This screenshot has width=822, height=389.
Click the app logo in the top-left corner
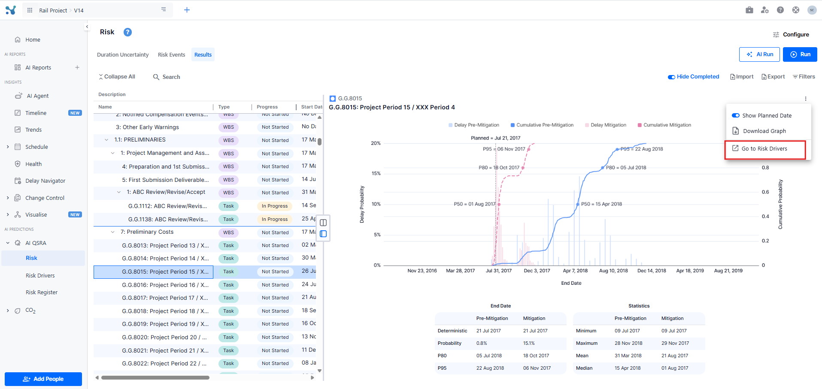(11, 10)
